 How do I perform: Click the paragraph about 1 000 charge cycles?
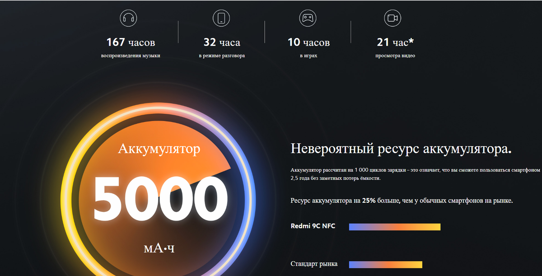click(x=416, y=174)
